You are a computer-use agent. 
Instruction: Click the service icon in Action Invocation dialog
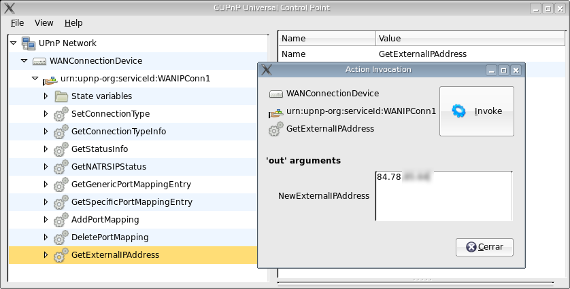[276, 113]
